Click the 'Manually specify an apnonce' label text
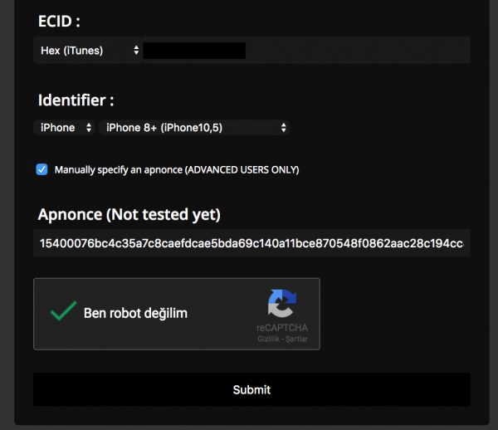 [176, 169]
